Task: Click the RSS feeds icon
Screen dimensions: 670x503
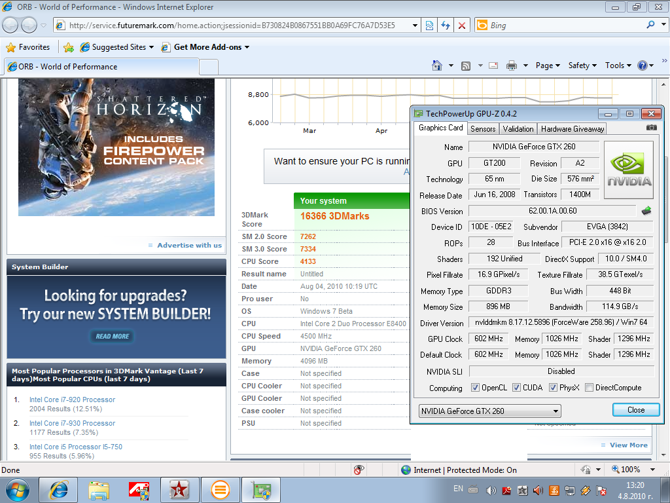Action: click(x=466, y=66)
